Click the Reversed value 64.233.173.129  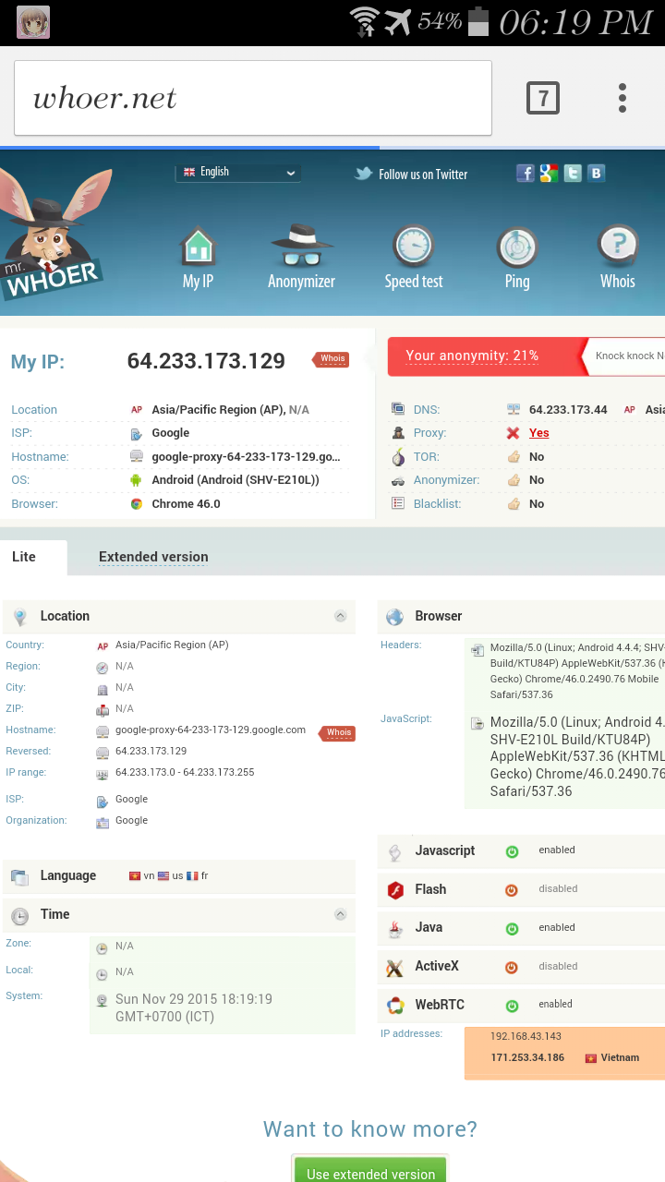151,751
